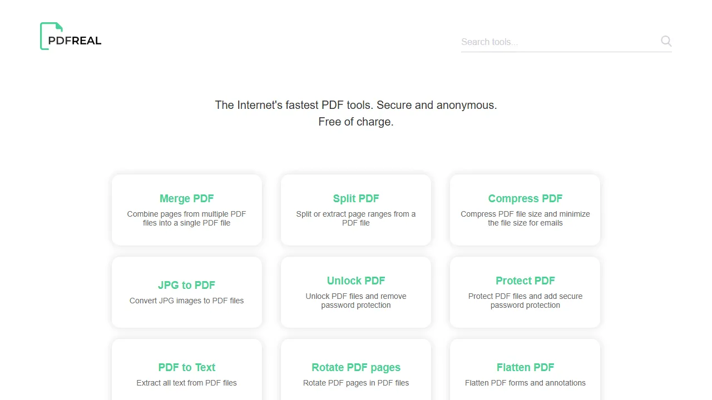Image resolution: width=712 pixels, height=400 pixels.
Task: Click the Unlock PDF card description
Action: pyautogui.click(x=355, y=301)
